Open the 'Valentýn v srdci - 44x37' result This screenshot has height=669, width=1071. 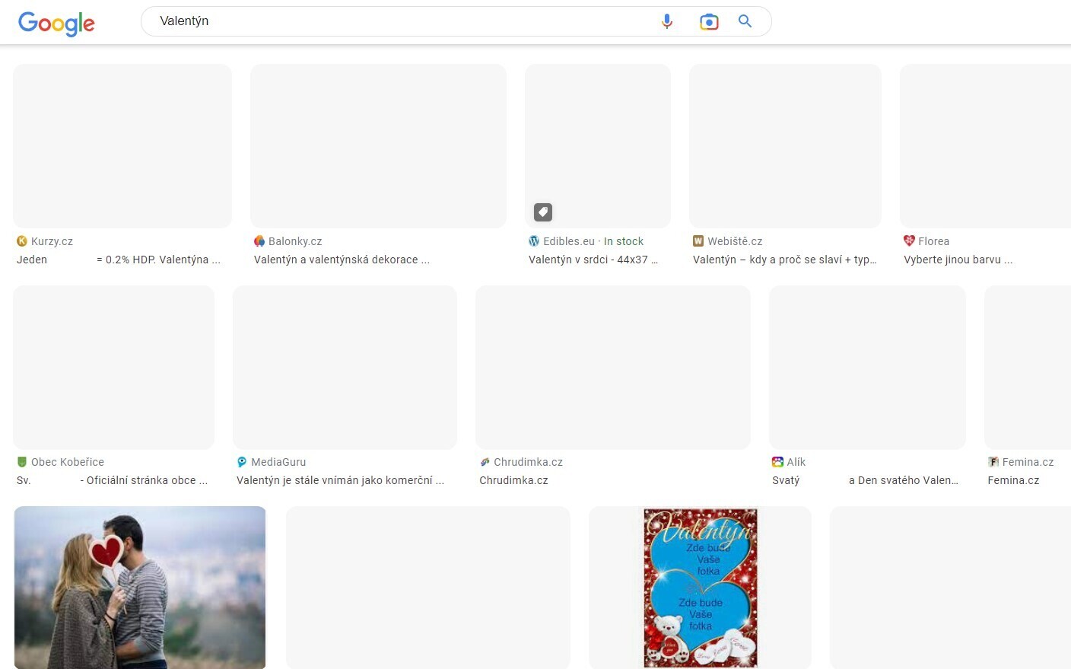(x=593, y=260)
